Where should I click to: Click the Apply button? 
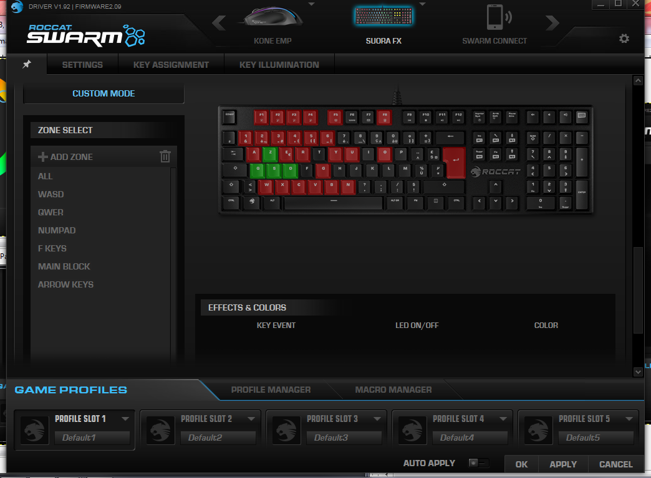click(x=563, y=464)
